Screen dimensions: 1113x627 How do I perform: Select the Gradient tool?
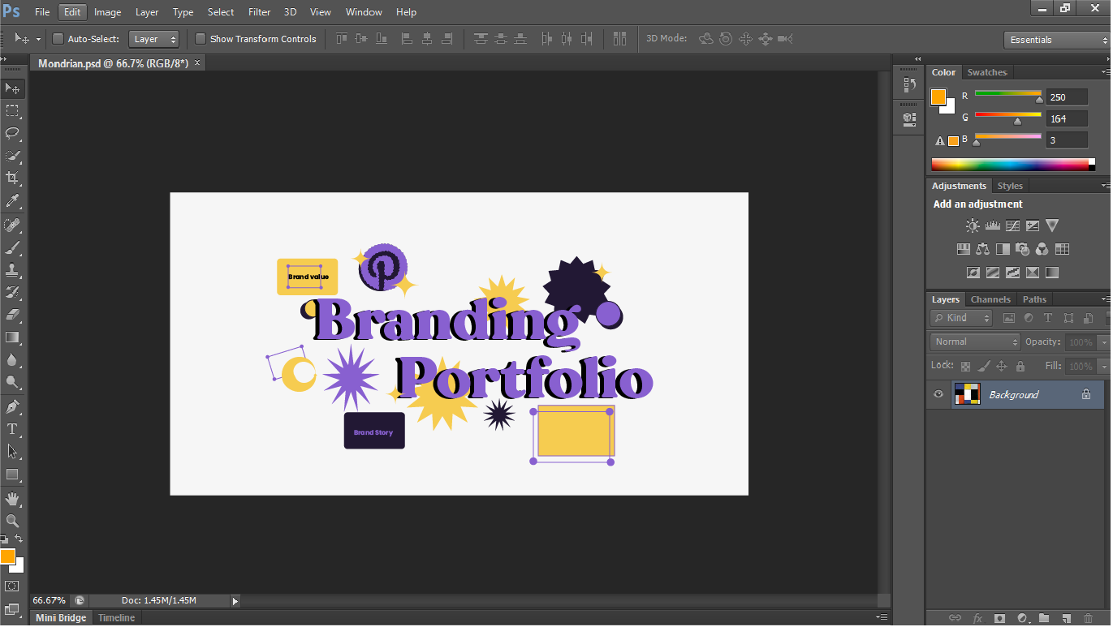pos(12,337)
